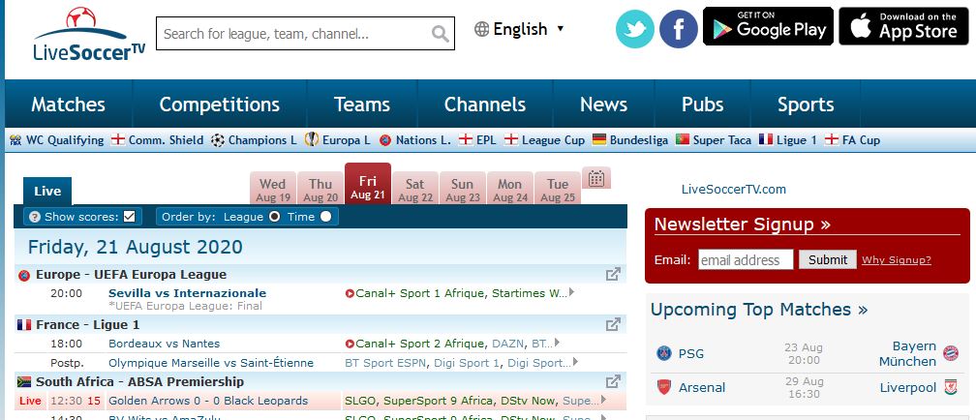Click the help icon beside Show scores
The width and height of the screenshot is (976, 420).
click(x=35, y=217)
